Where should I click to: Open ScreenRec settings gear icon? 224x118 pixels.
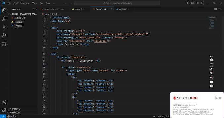coord(211,86)
